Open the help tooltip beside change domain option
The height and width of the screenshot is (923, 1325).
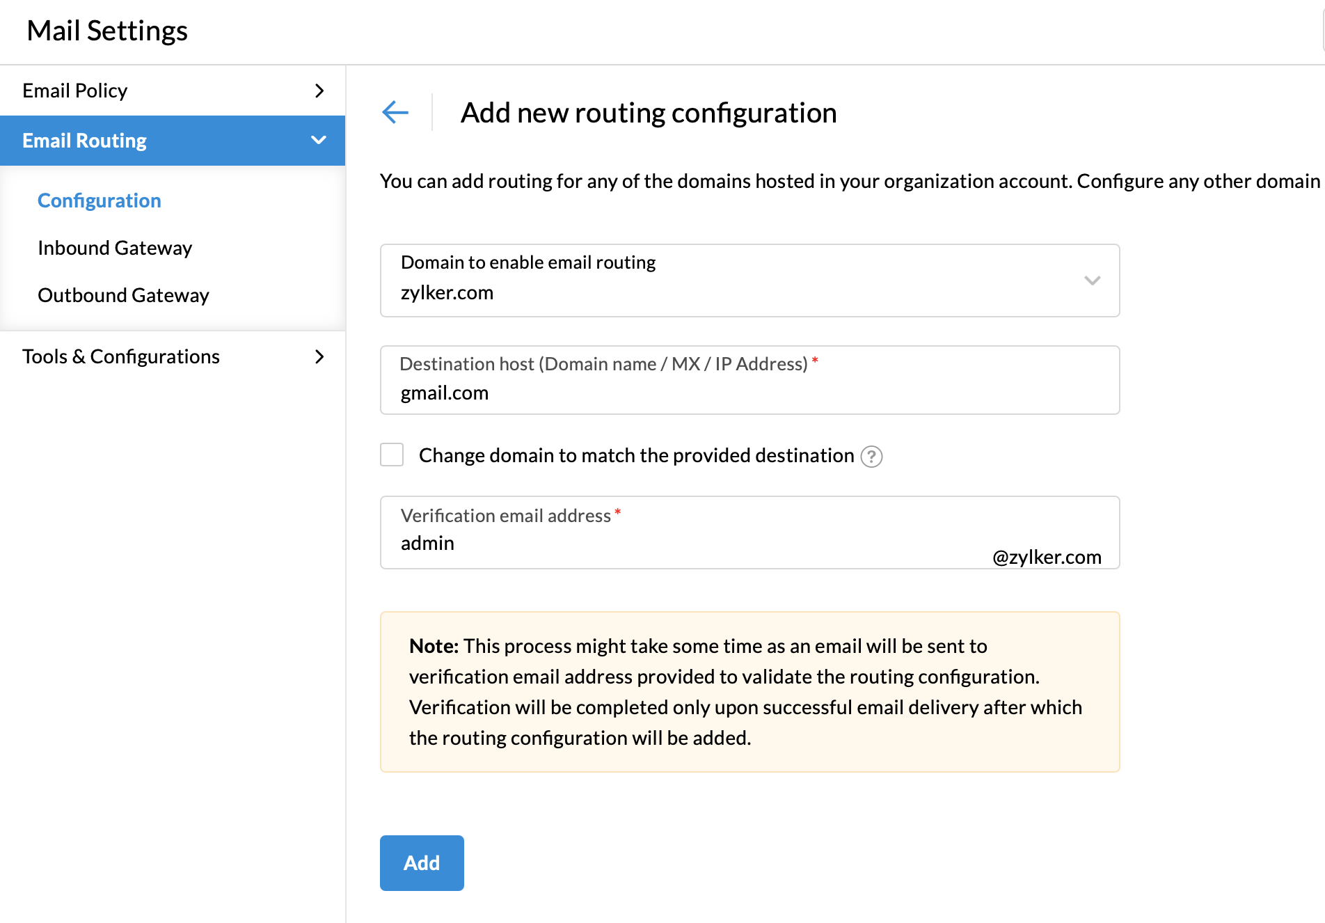[x=872, y=457]
